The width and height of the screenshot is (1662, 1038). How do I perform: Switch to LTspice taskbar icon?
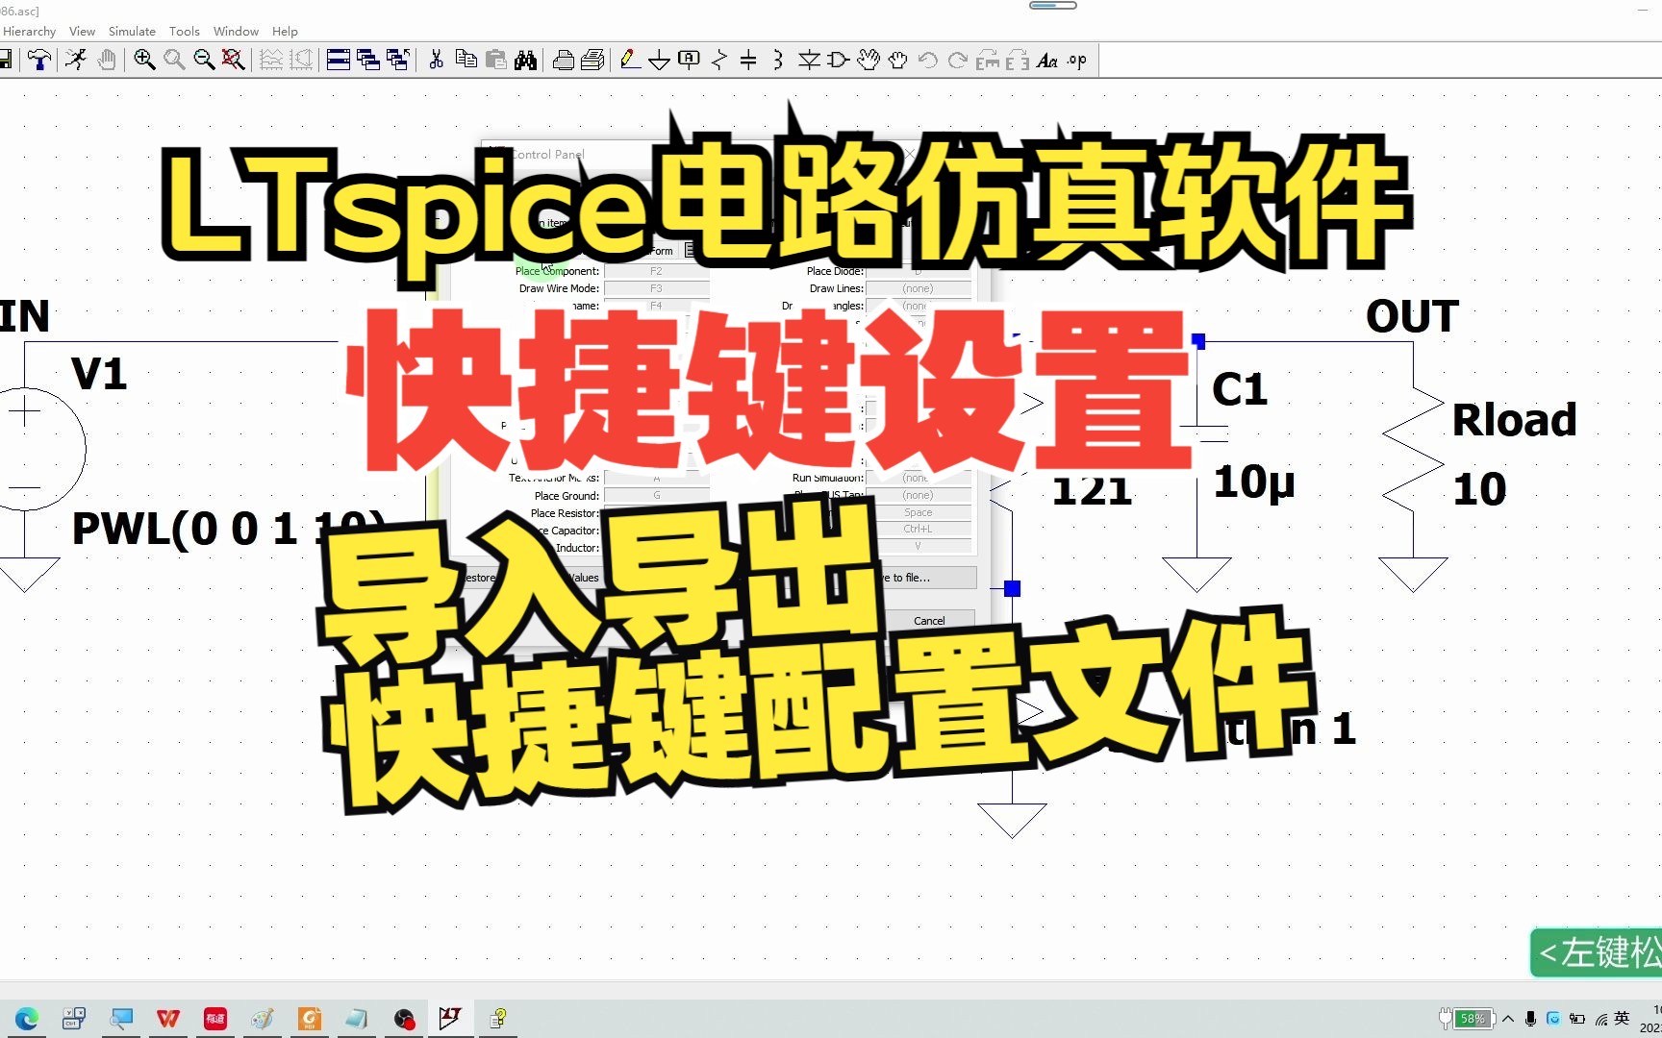(450, 1019)
